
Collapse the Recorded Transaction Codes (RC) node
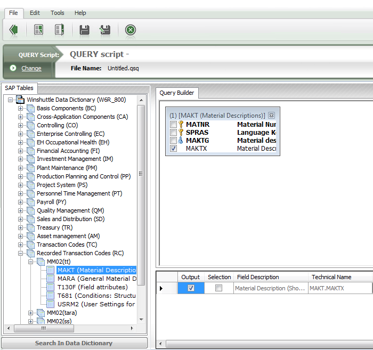pos(20,254)
